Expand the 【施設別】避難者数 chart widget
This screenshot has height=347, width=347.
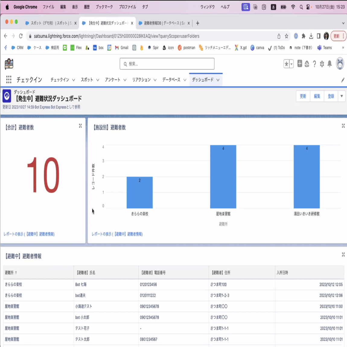343,126
